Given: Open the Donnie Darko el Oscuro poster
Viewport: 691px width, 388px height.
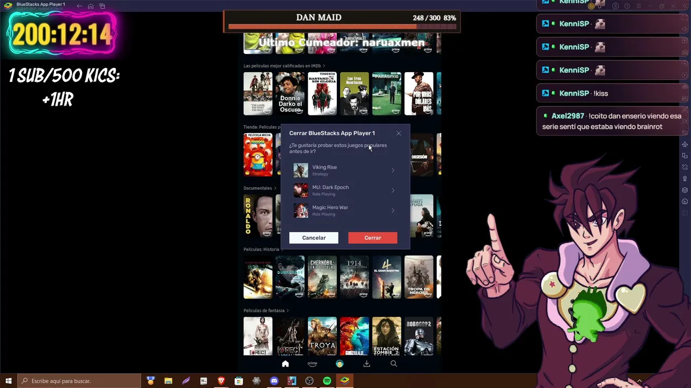Looking at the screenshot, I should coord(290,94).
